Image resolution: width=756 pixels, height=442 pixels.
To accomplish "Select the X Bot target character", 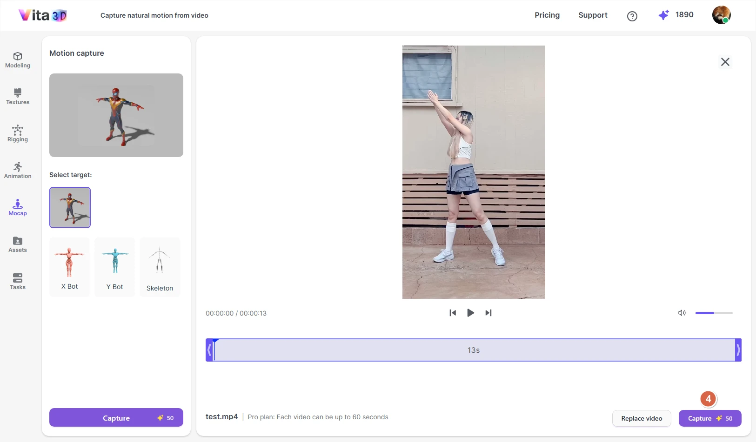I will click(x=69, y=266).
